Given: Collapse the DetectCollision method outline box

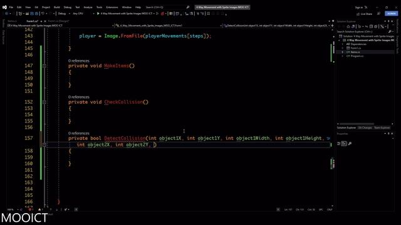Looking at the screenshot, I should [44, 144].
